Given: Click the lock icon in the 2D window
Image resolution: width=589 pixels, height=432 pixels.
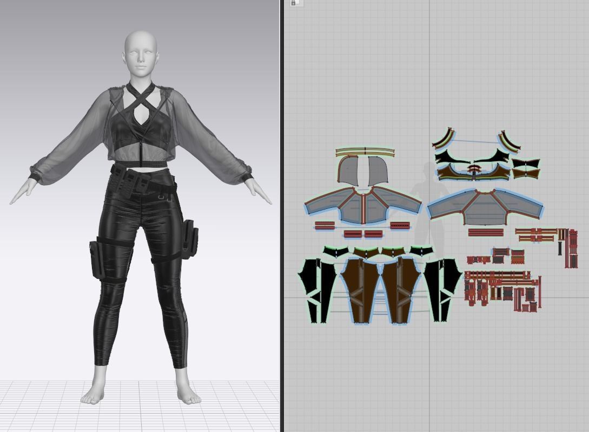Looking at the screenshot, I should [x=294, y=2].
